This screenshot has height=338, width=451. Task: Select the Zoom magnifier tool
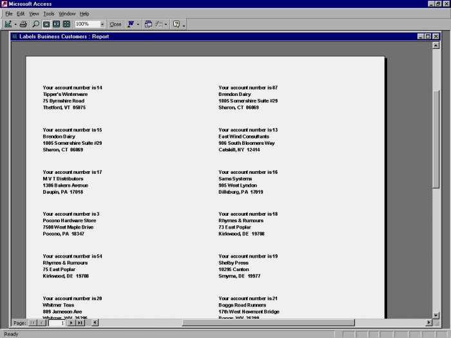tap(35, 24)
